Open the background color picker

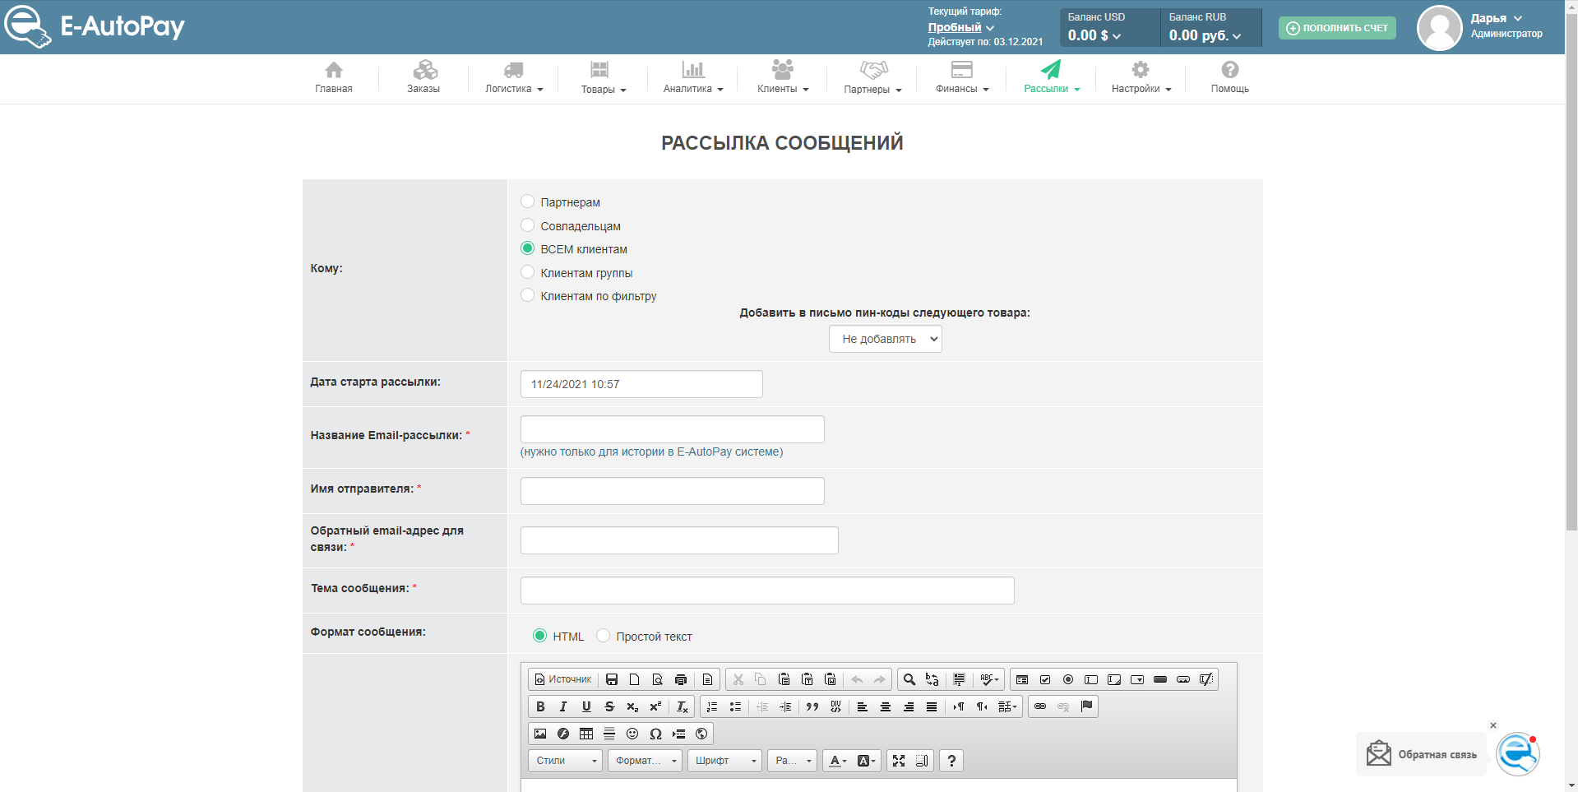(866, 761)
